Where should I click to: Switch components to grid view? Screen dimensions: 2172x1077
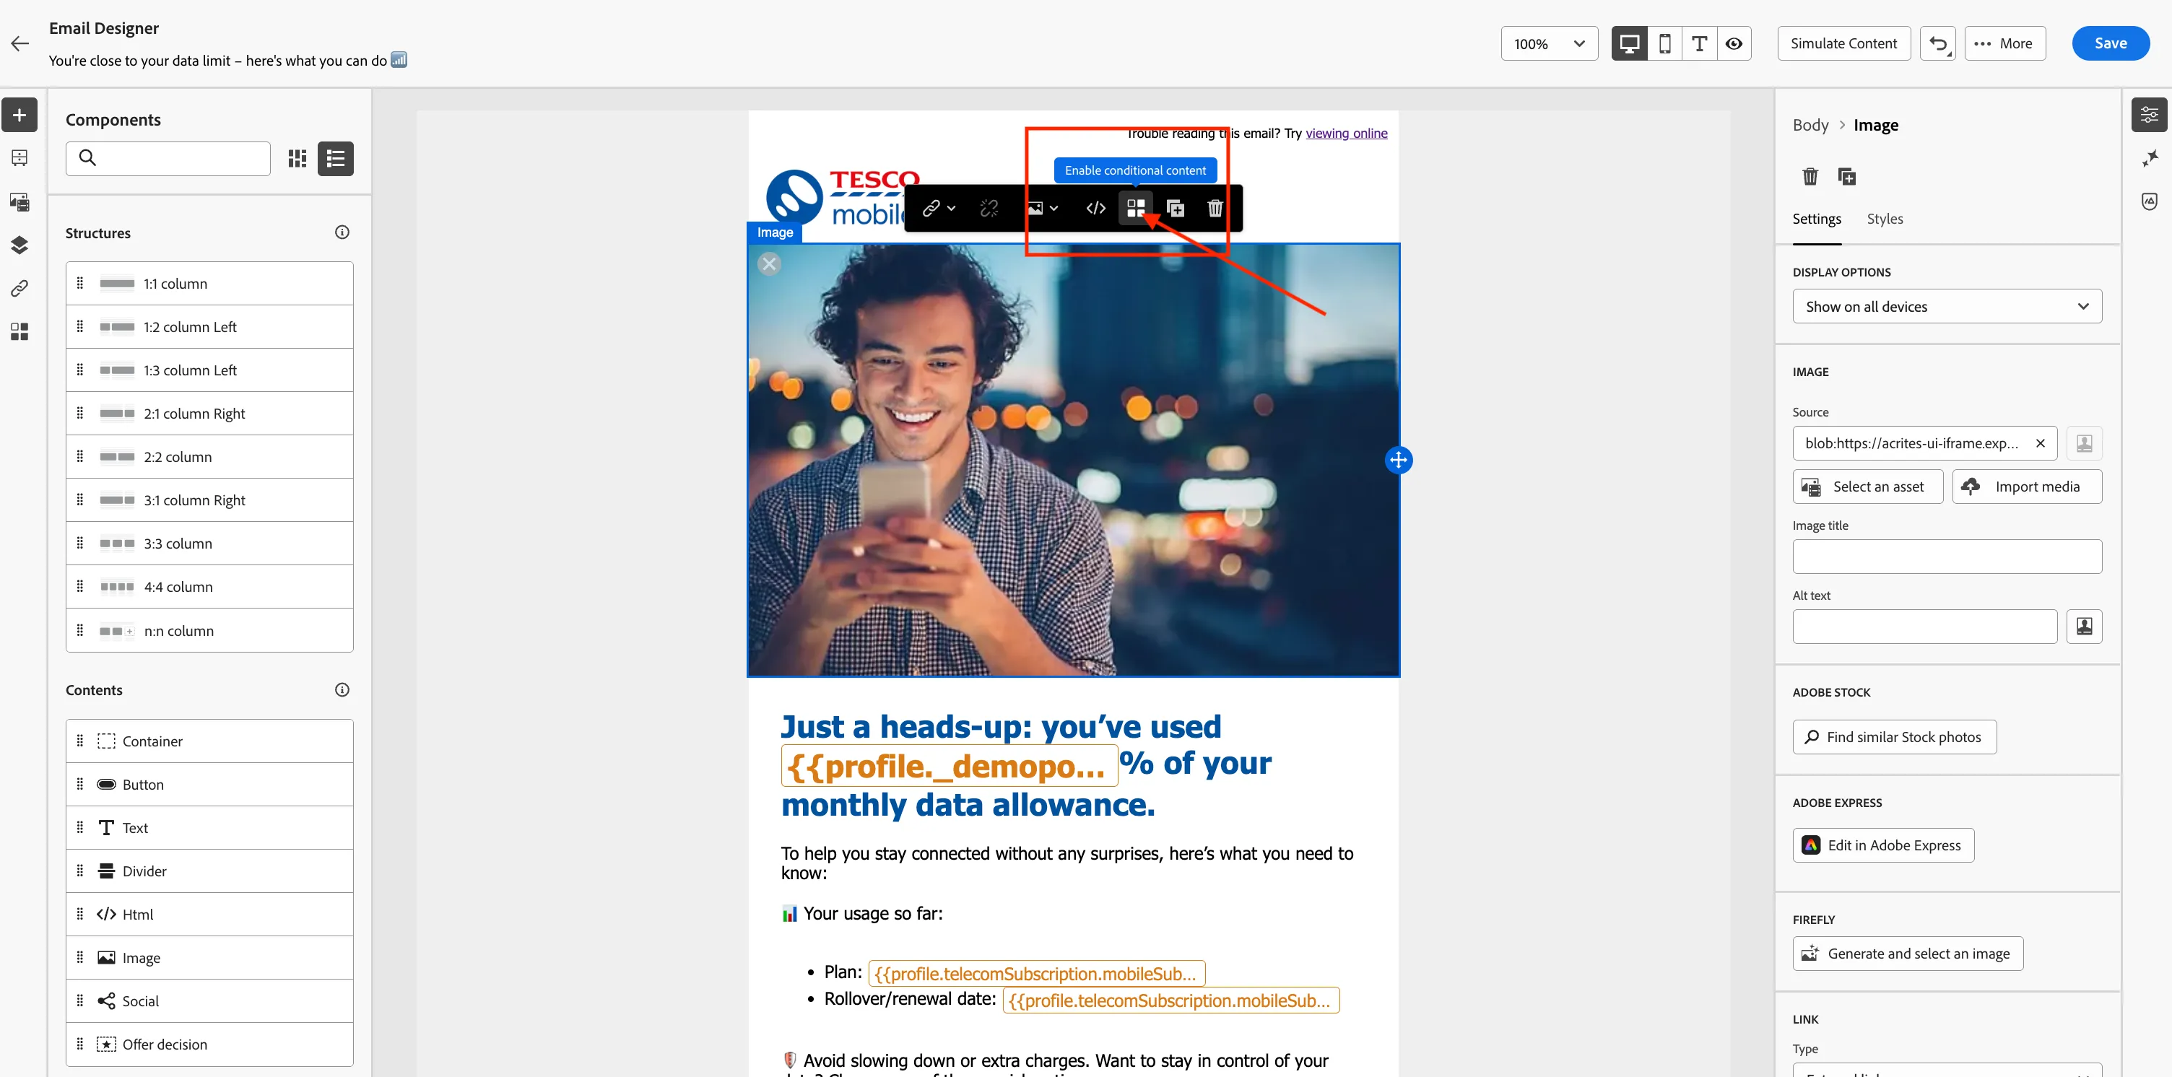tap(297, 158)
